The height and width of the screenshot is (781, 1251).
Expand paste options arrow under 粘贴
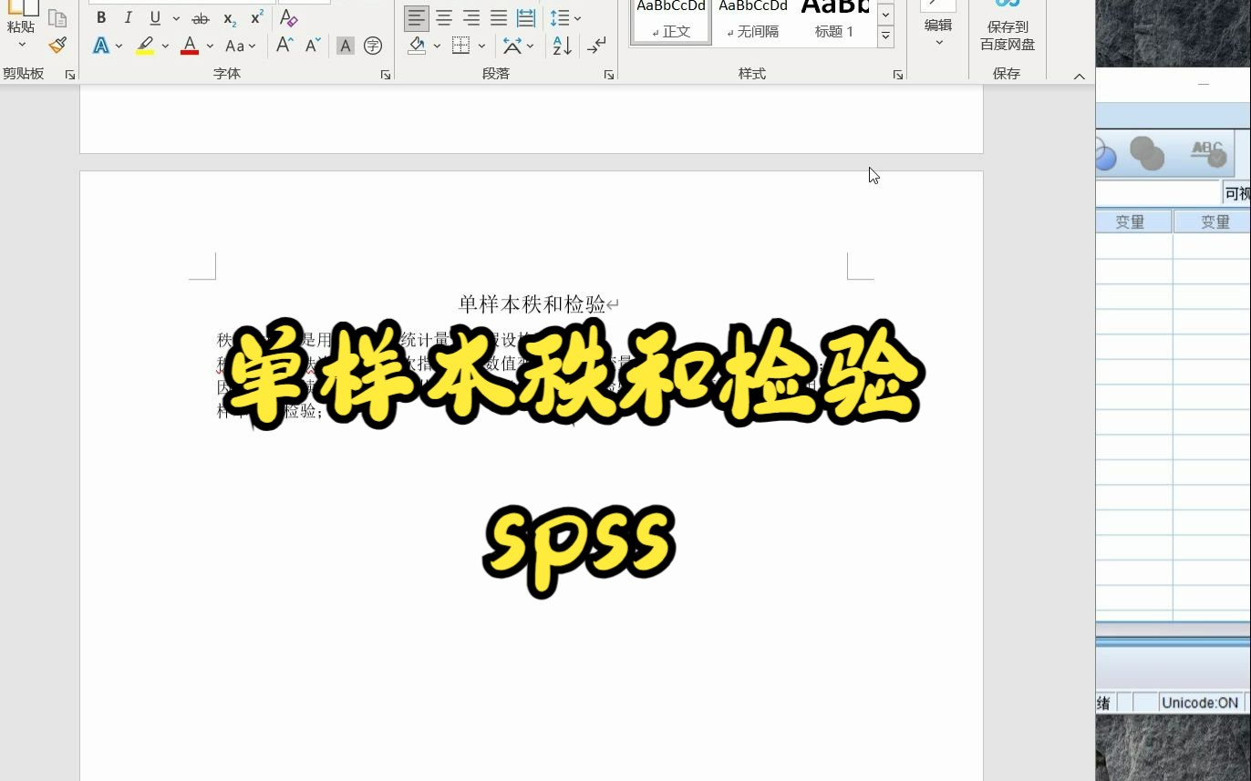pyautogui.click(x=22, y=45)
